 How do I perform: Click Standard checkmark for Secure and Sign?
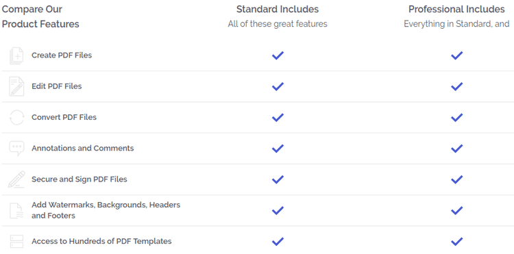[x=278, y=179]
